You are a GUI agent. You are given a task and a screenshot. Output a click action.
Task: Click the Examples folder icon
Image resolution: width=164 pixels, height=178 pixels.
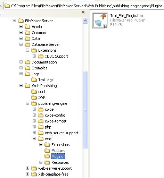point(27,68)
